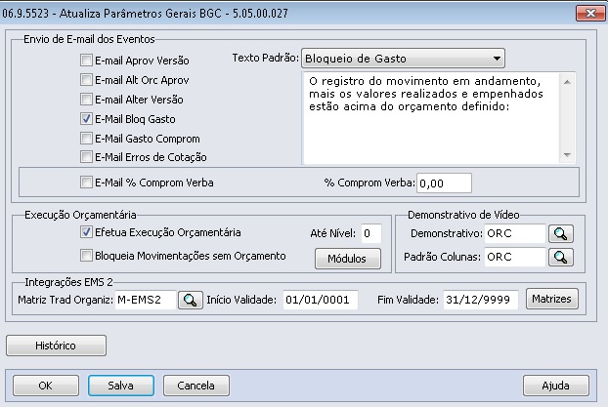Image resolution: width=608 pixels, height=407 pixels.
Task: Tick the E-mail Alt Orc Aprov checkbox
Action: point(86,80)
